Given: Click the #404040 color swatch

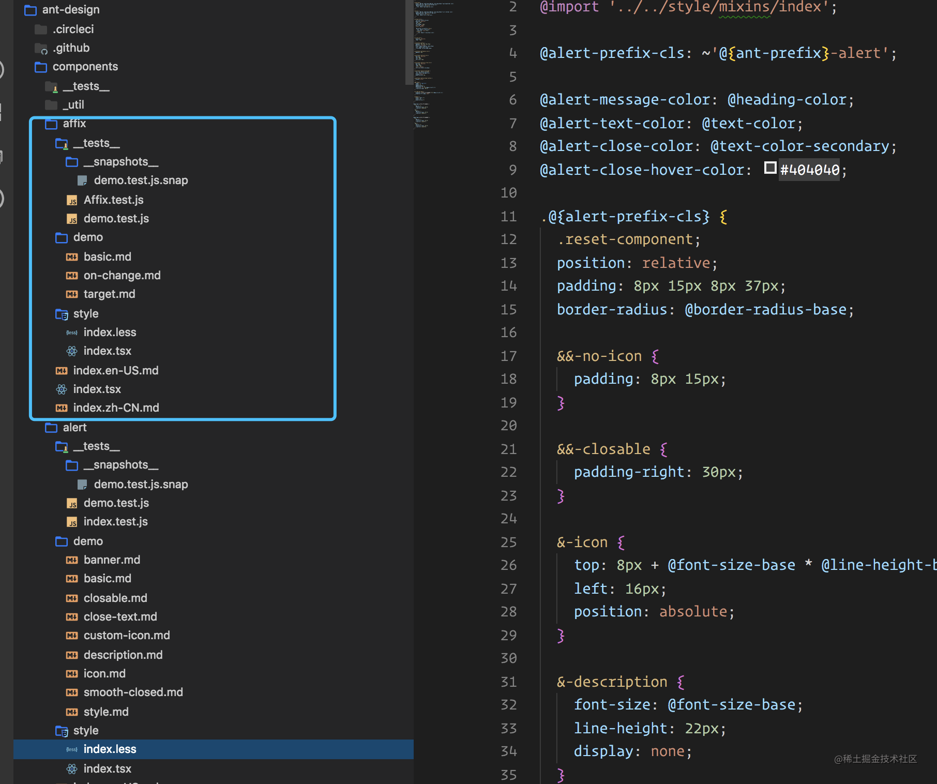Looking at the screenshot, I should 770,168.
